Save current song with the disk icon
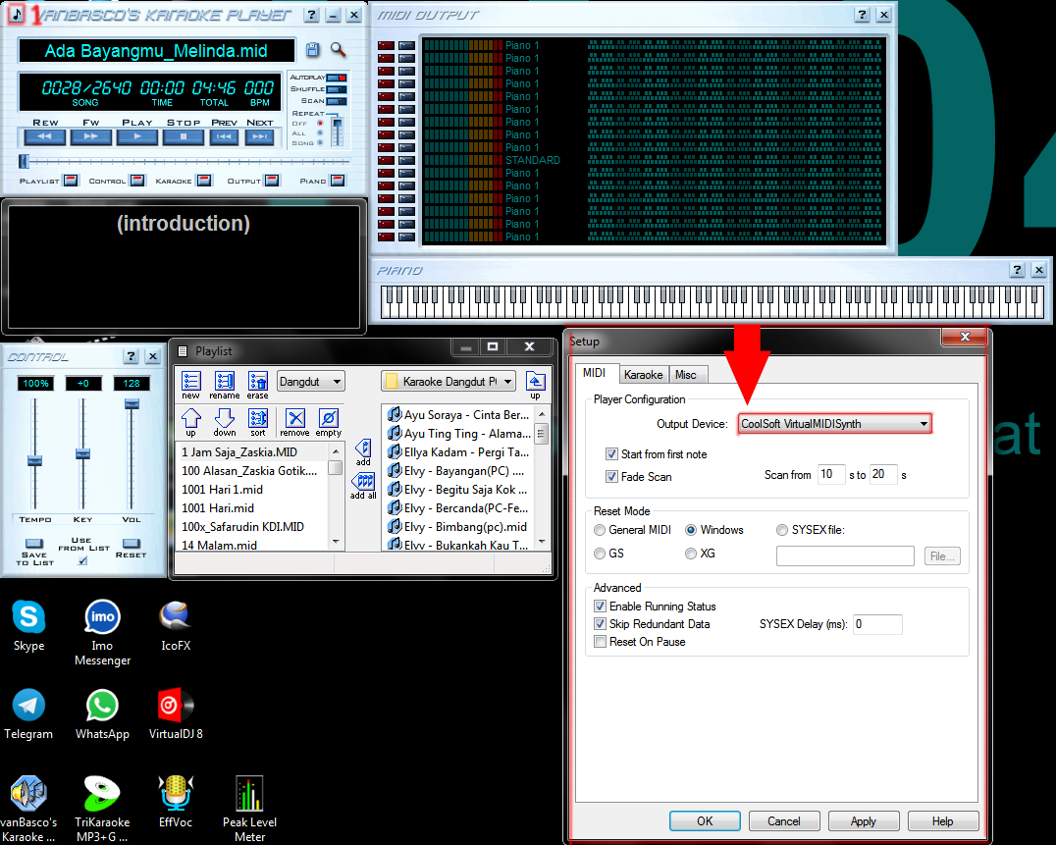 (x=312, y=50)
